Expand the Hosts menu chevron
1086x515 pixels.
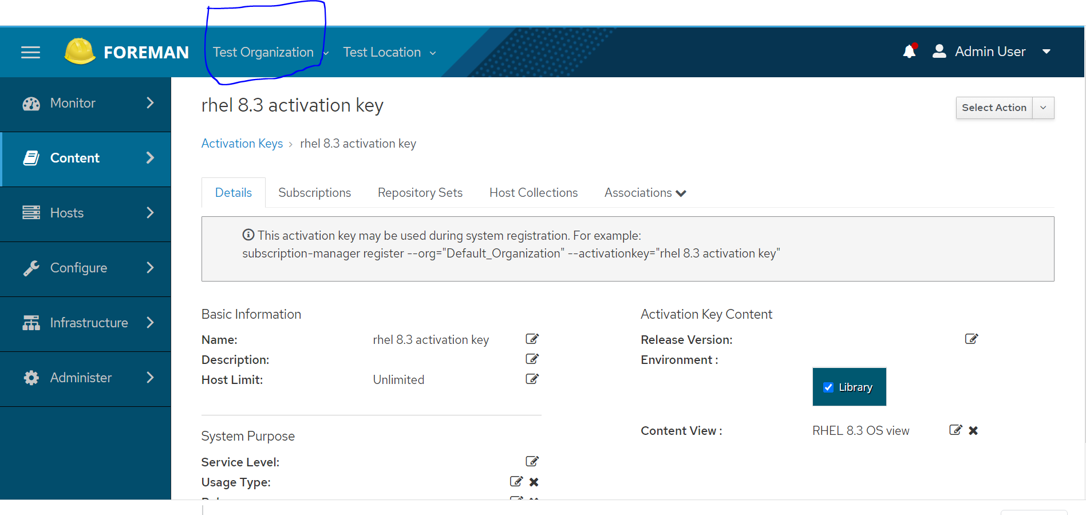150,213
